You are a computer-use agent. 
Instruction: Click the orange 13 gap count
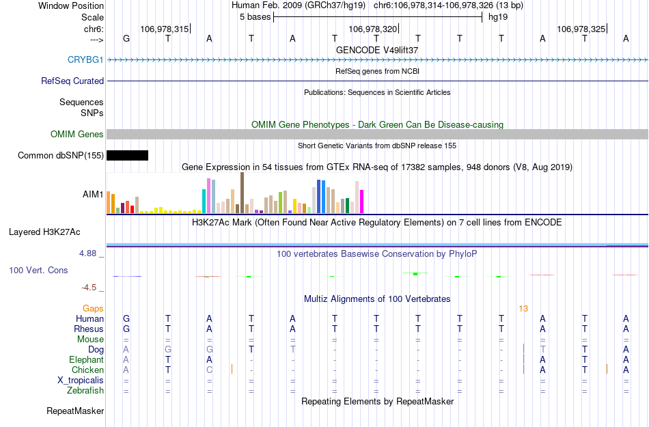pos(523,309)
